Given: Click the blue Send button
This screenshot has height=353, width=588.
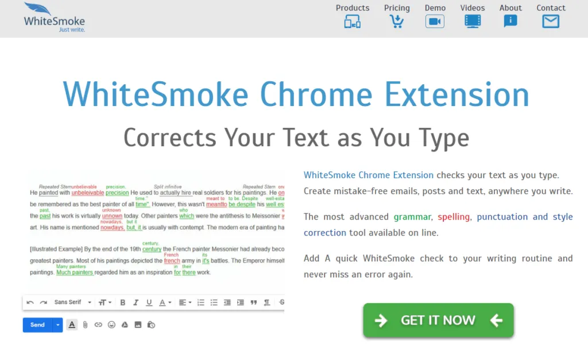Looking at the screenshot, I should [x=37, y=325].
